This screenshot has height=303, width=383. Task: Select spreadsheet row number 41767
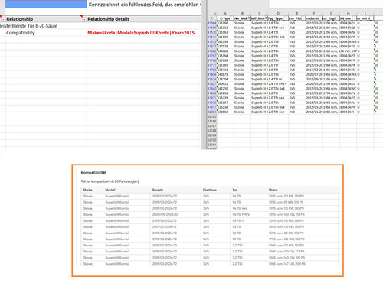point(211,56)
